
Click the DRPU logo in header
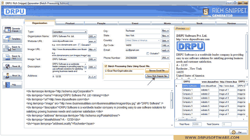pos(15,12)
